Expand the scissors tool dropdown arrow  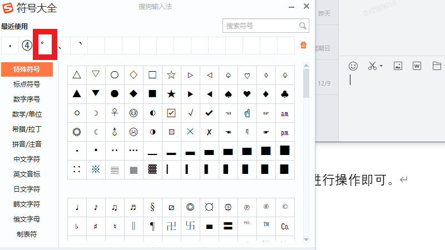tap(382, 66)
